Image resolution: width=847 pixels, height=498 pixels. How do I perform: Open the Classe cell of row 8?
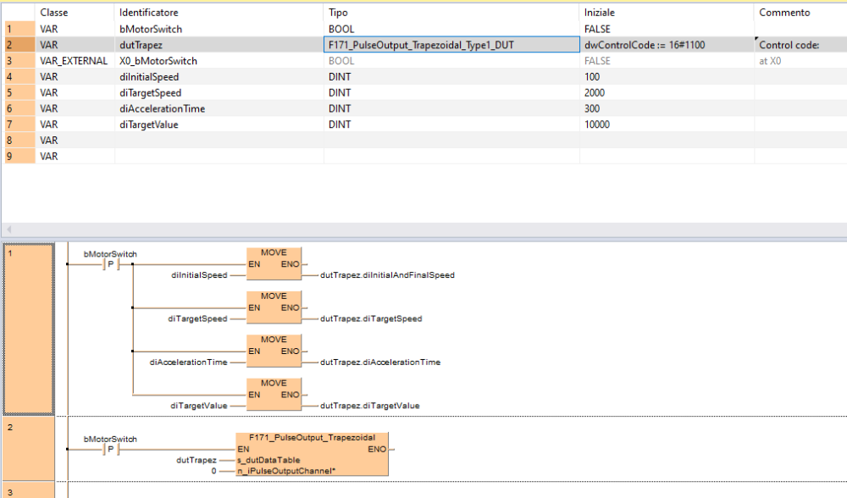coord(74,140)
